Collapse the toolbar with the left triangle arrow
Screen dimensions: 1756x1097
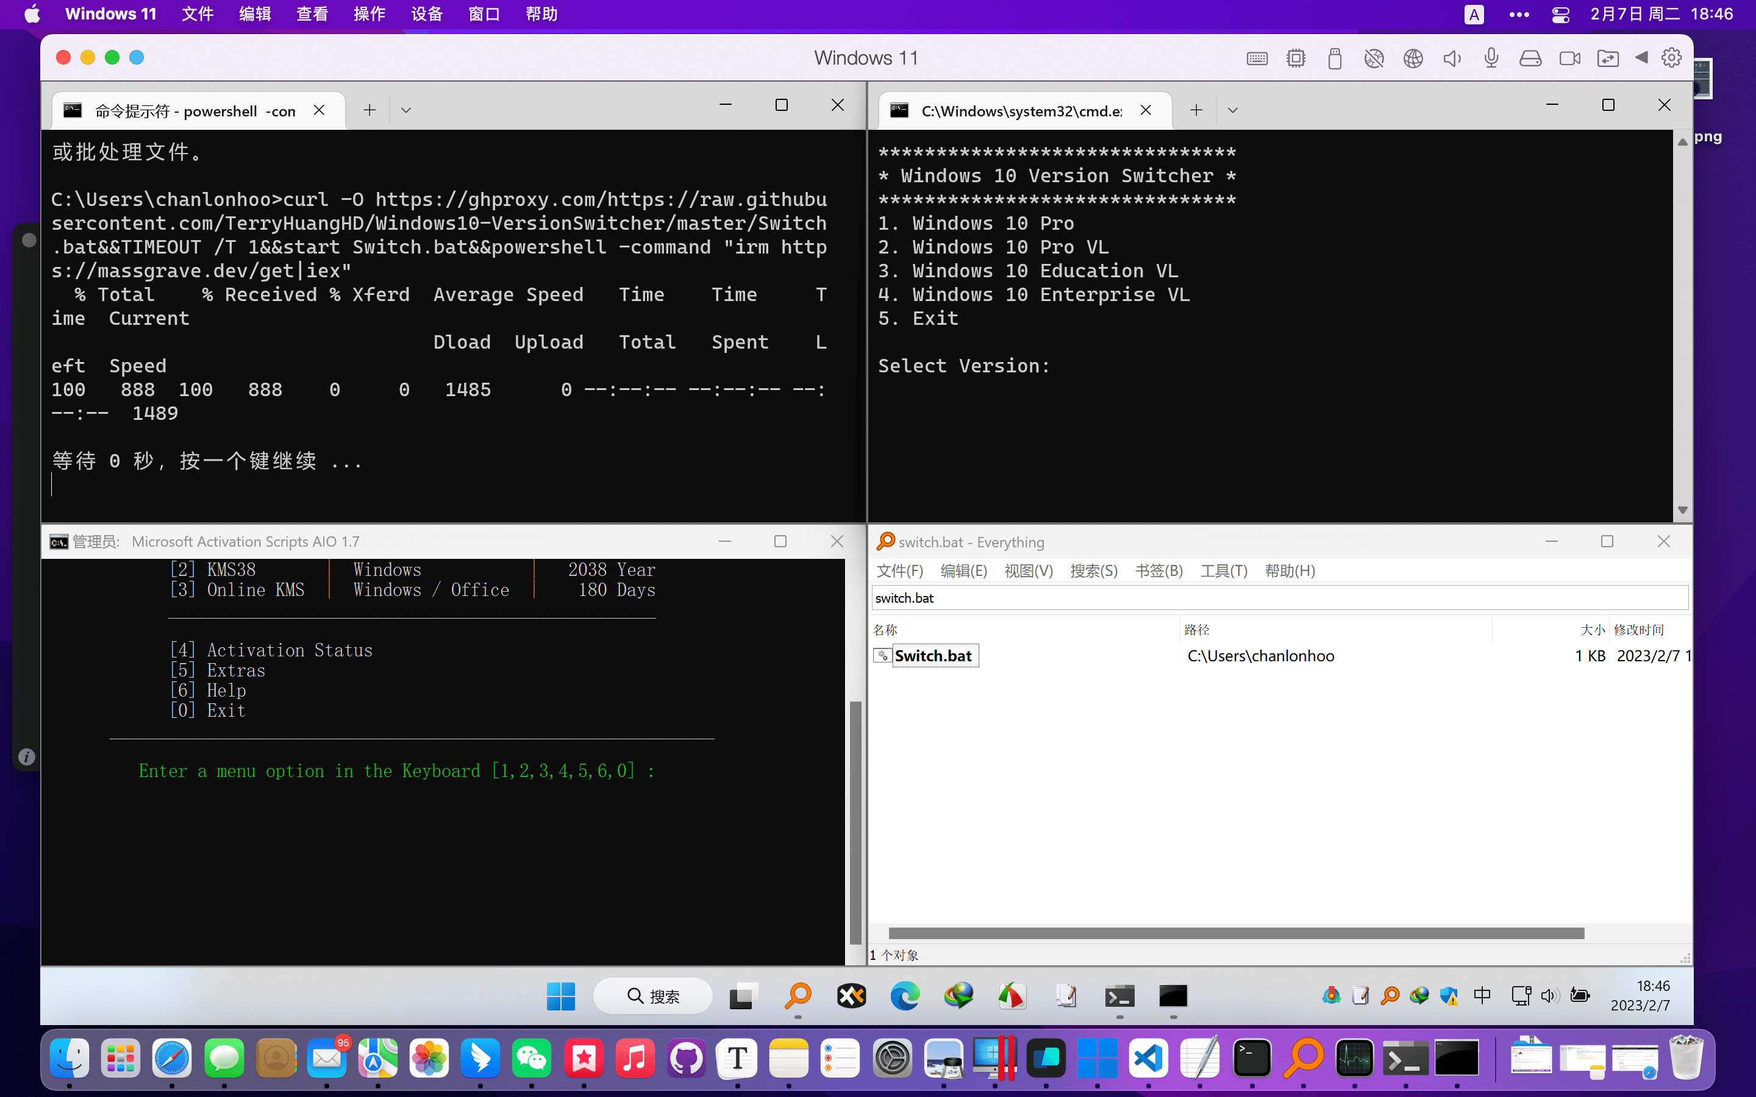coord(1641,57)
